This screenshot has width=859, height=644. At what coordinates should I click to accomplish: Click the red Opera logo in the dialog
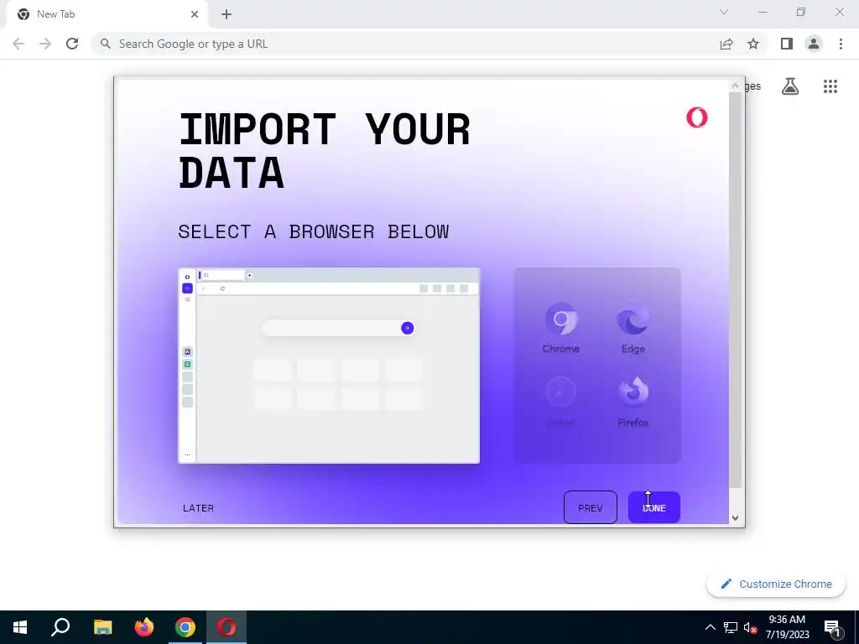coord(697,117)
